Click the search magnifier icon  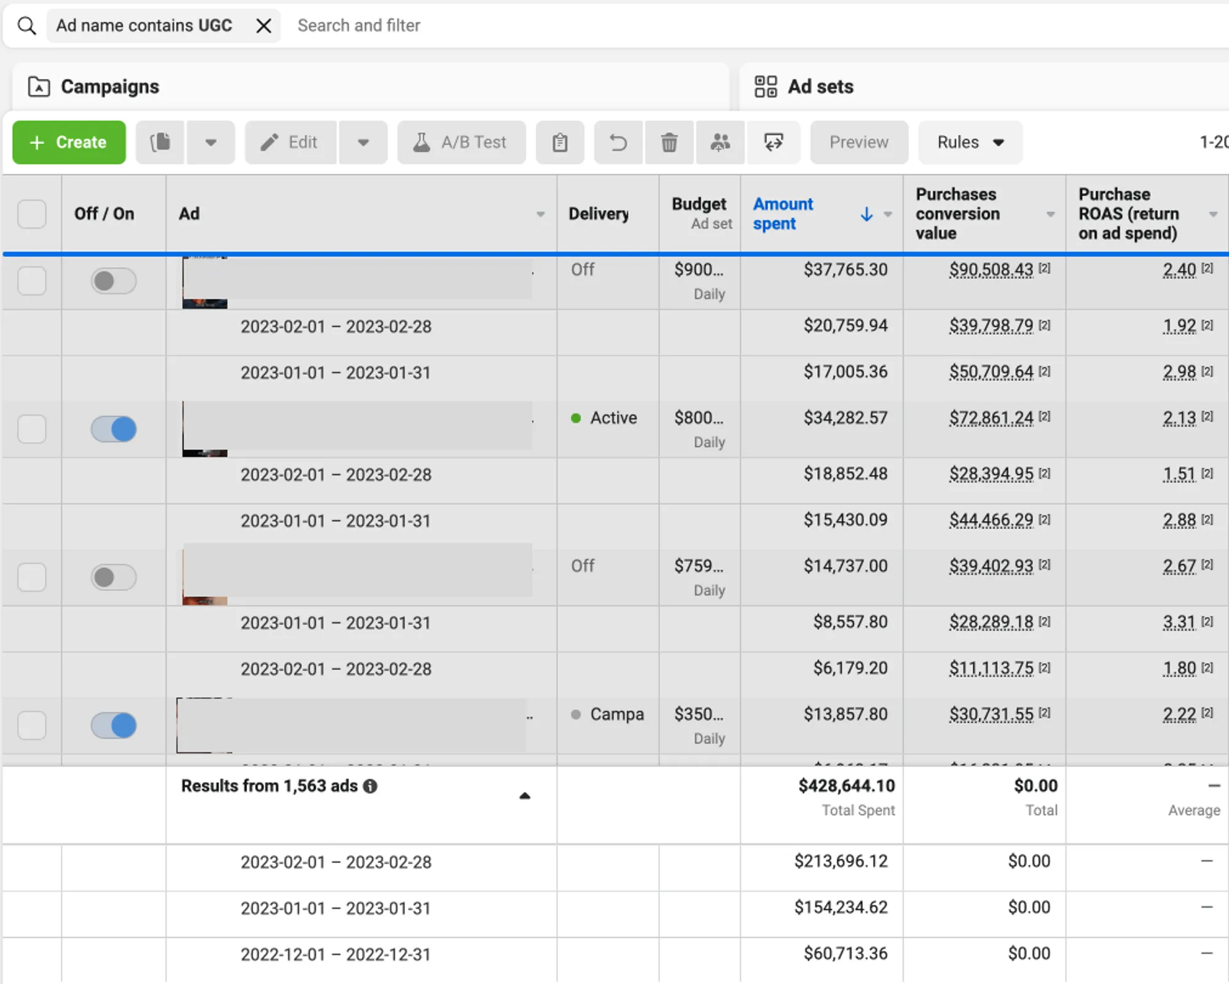click(x=26, y=26)
